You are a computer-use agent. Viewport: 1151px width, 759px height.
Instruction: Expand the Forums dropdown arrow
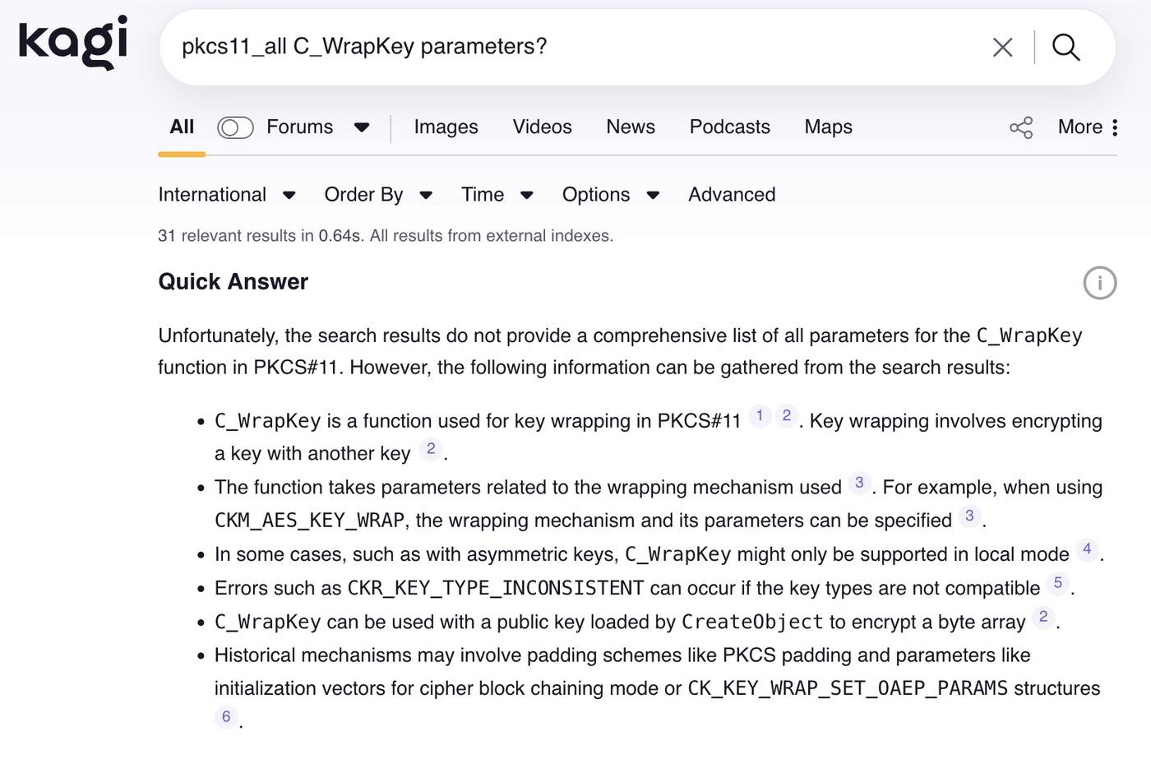(x=362, y=127)
